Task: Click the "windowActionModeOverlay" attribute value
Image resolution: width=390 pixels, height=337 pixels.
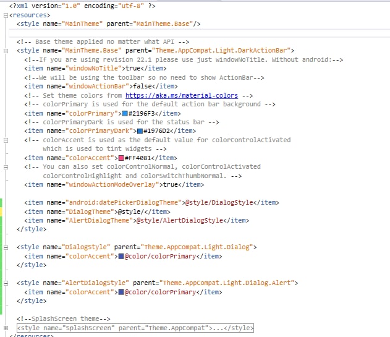Action: coord(112,185)
